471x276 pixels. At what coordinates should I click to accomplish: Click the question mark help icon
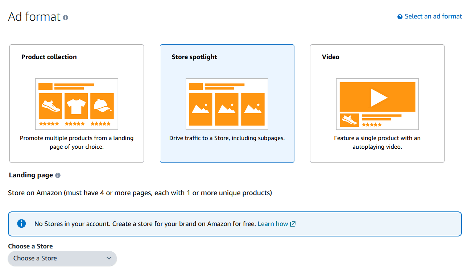[400, 17]
